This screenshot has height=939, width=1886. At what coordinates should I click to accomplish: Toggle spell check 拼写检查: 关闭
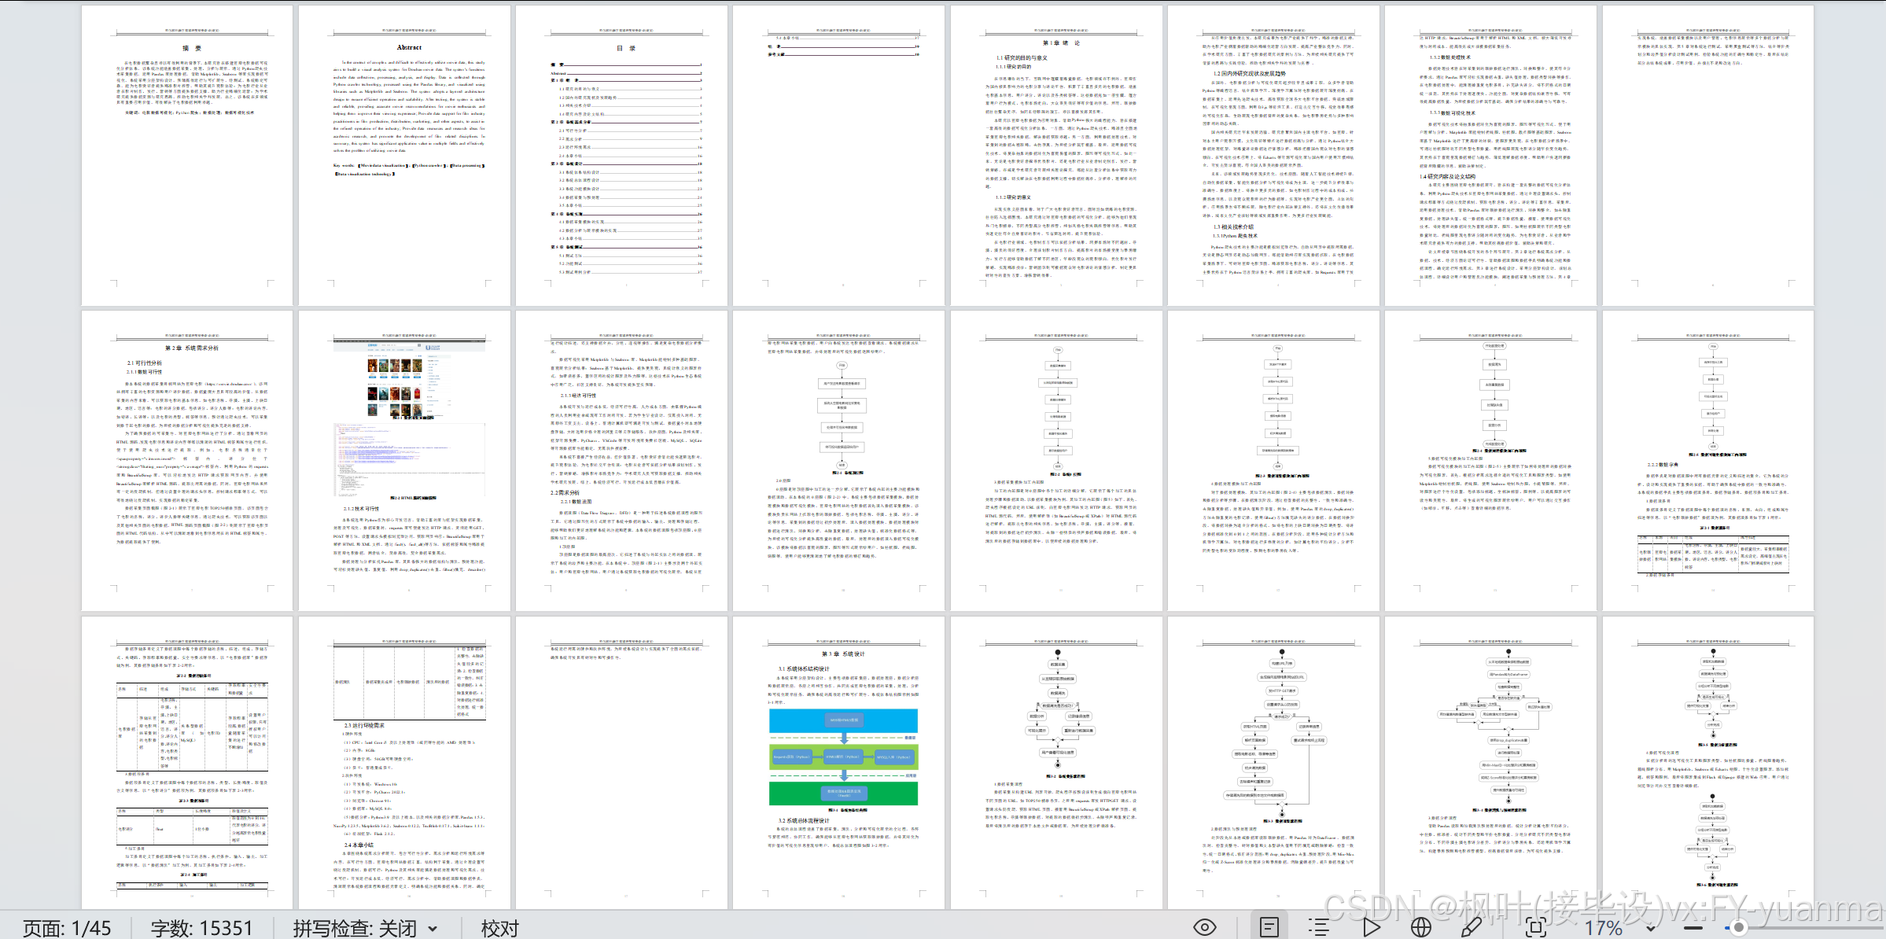pyautogui.click(x=355, y=929)
